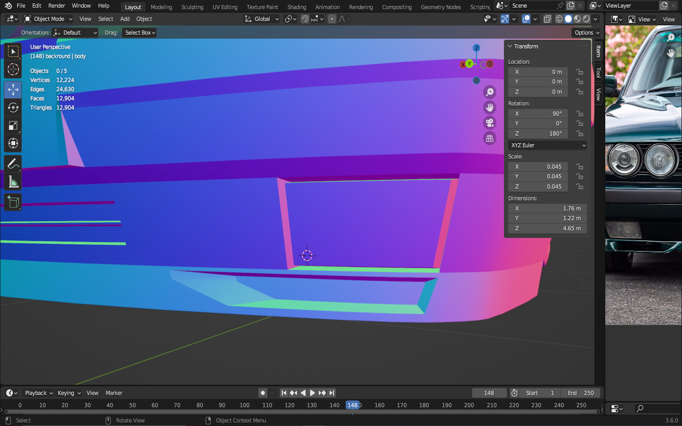Image resolution: width=682 pixels, height=426 pixels.
Task: Switch viewport shading to wireframe
Action: (x=559, y=19)
